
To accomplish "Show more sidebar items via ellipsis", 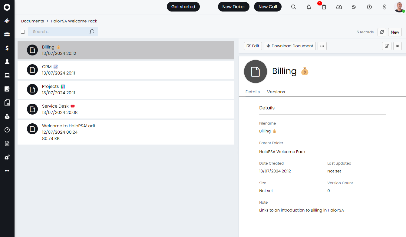I will click(7, 171).
